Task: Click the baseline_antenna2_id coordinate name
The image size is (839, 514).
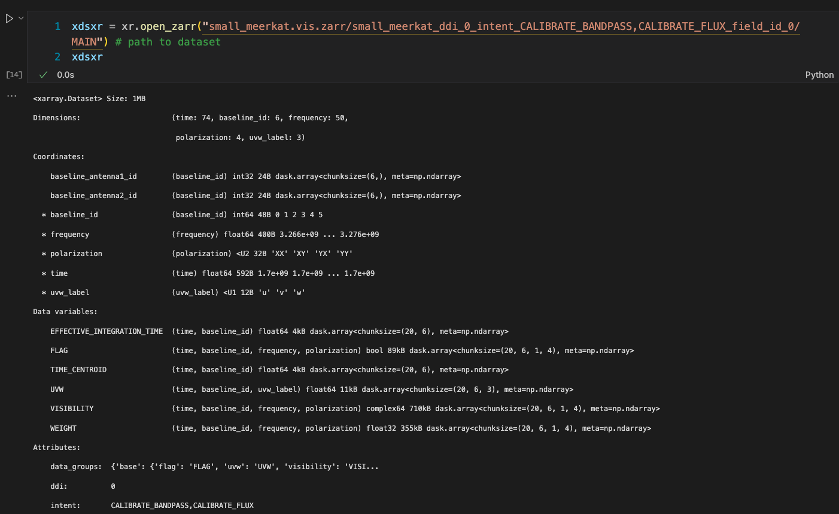Action: coord(93,196)
